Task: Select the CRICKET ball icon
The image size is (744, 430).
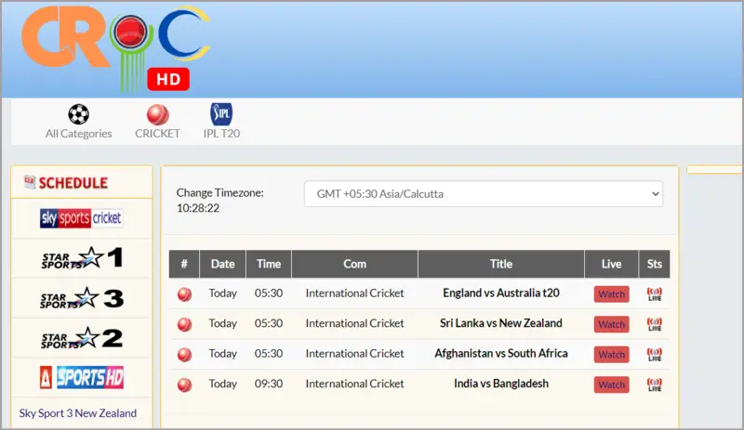Action: [x=157, y=114]
